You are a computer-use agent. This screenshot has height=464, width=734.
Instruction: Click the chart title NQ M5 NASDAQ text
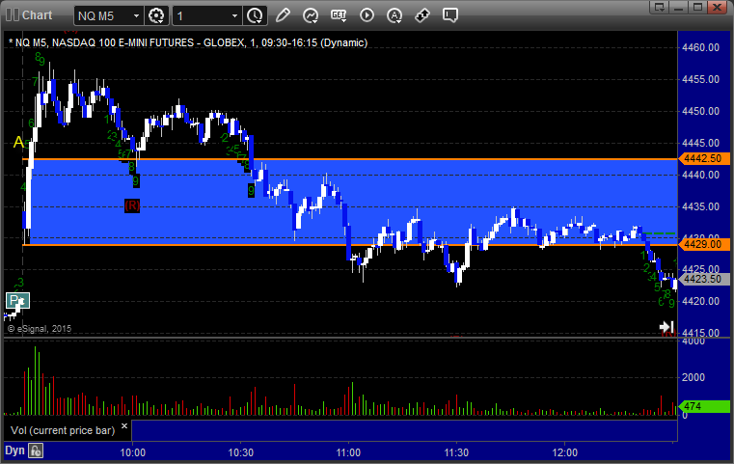tap(188, 42)
